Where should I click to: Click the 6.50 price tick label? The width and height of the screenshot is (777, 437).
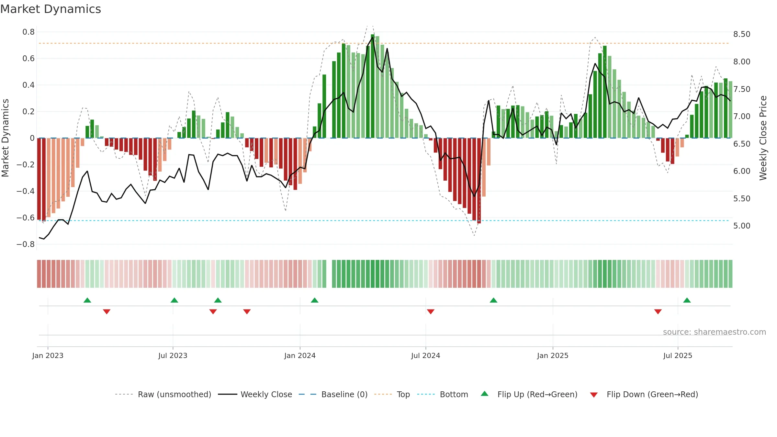pyautogui.click(x=742, y=144)
